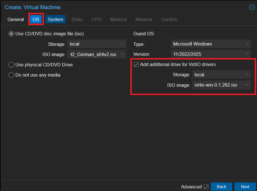Viewport: 257px width, 191px height.
Task: Open the Network tab
Action: 144,19
